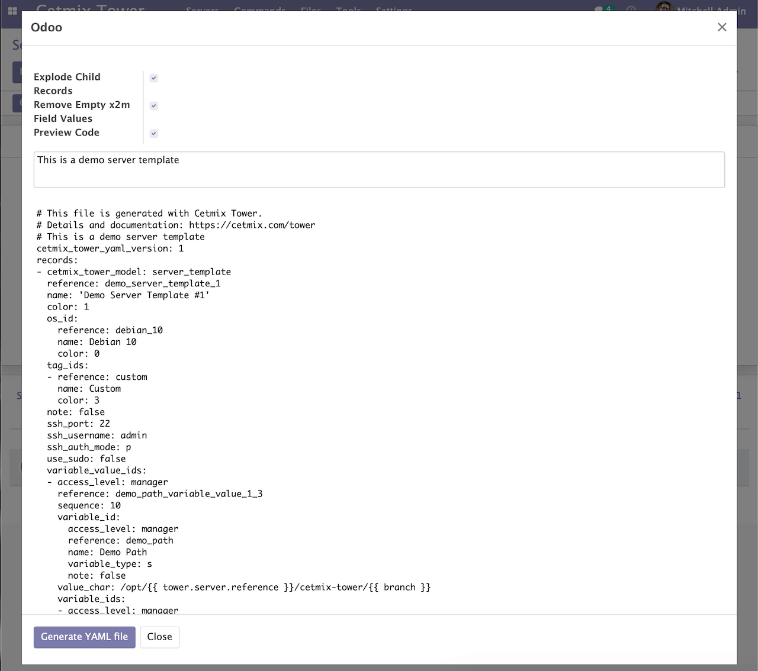This screenshot has height=671, width=758.
Task: Open activities using the clock icon
Action: click(x=631, y=11)
